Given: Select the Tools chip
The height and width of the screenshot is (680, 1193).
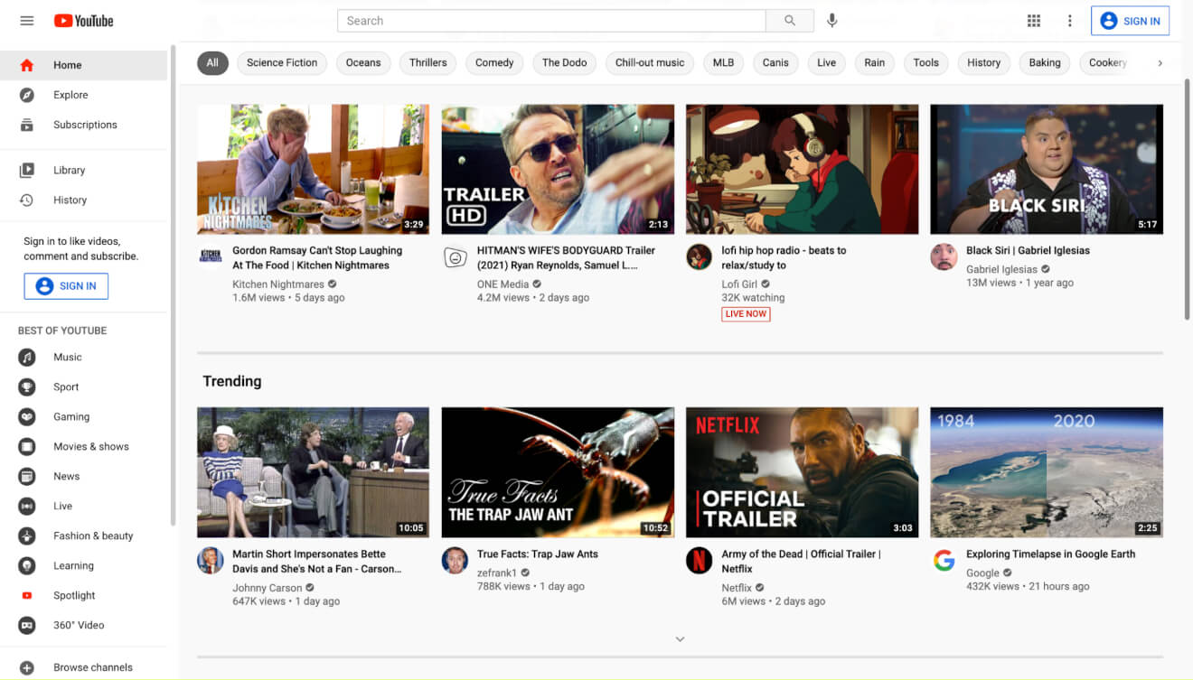Looking at the screenshot, I should click(x=926, y=62).
